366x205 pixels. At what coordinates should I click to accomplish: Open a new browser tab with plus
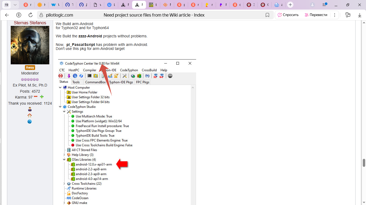coord(290,5)
